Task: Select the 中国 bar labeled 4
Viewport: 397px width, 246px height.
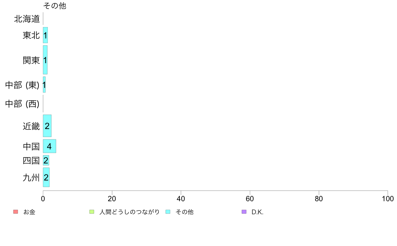Action: tap(49, 146)
